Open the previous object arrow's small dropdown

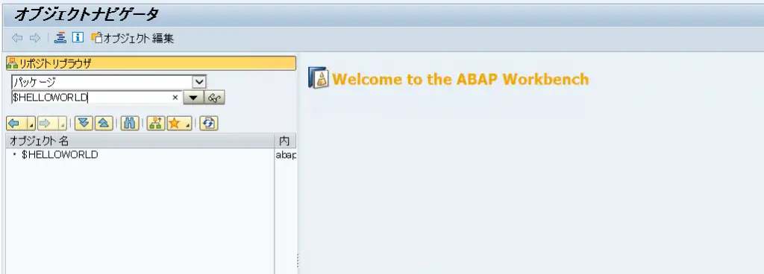pos(31,124)
